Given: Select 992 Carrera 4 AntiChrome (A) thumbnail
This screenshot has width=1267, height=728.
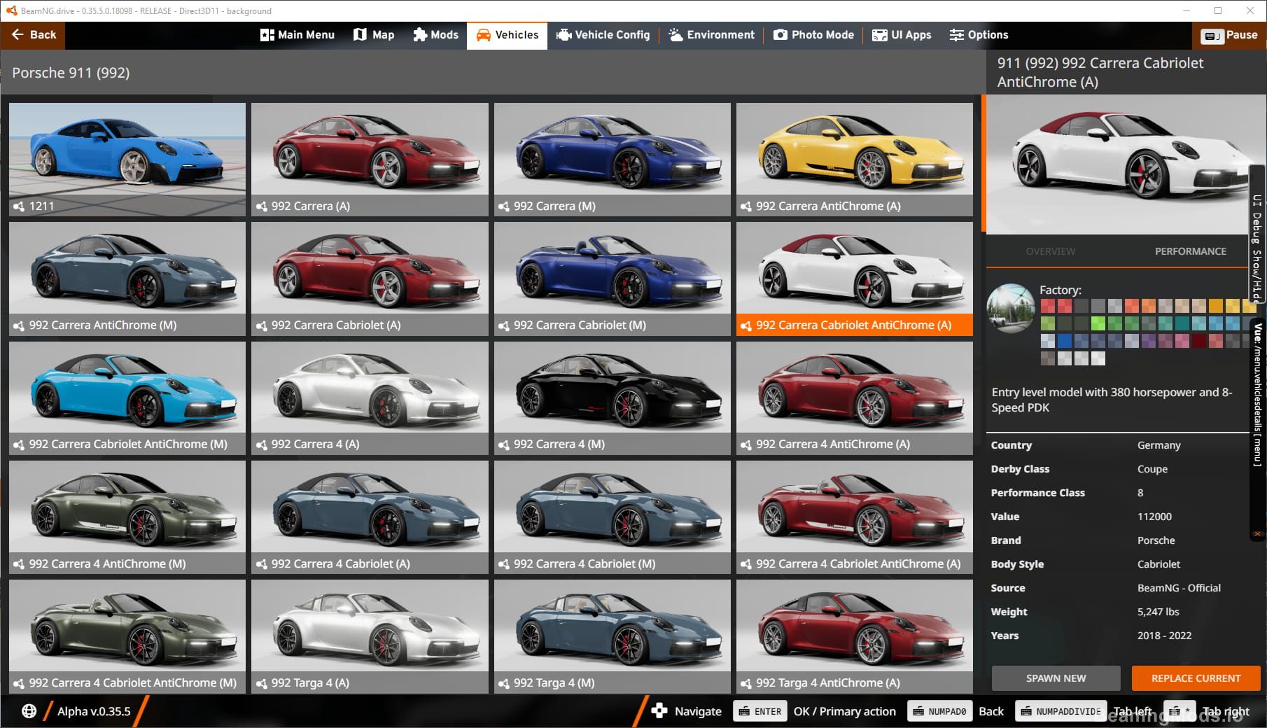Looking at the screenshot, I should (855, 398).
